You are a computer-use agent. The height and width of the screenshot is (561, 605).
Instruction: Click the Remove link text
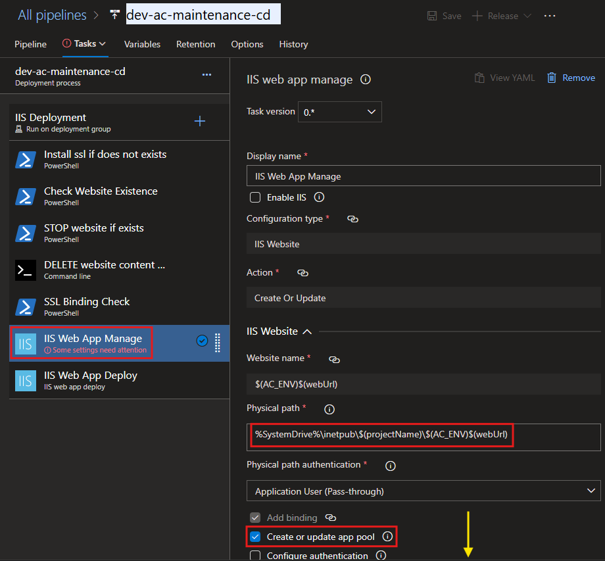pyautogui.click(x=579, y=78)
